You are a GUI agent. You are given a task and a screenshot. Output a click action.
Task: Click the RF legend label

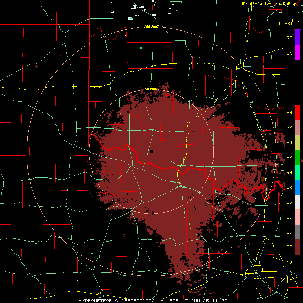[x=289, y=38]
